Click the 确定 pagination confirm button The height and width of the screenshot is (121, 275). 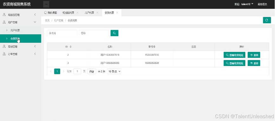coord(92,71)
